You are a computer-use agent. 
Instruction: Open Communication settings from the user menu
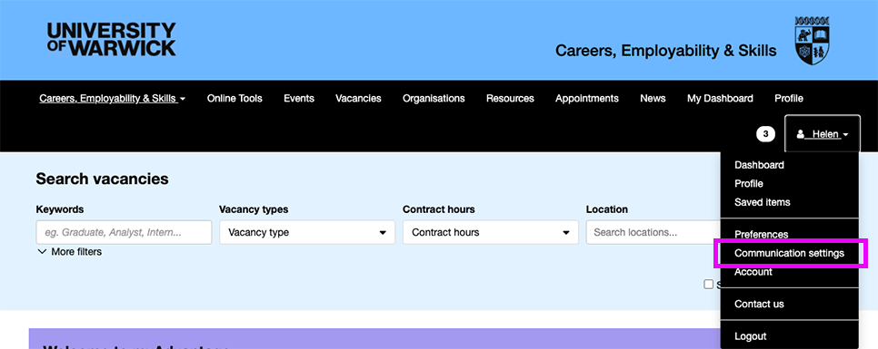coord(789,253)
